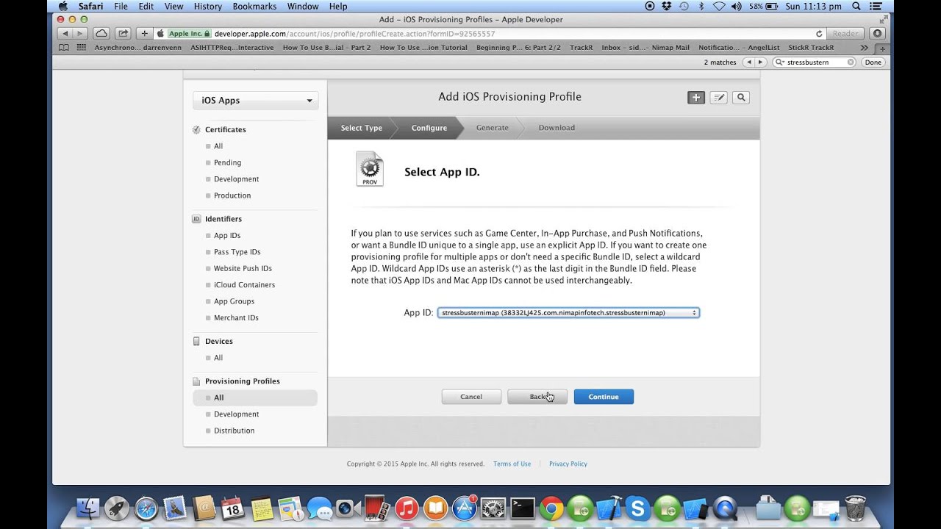Open the App Store from the Dock

464,508
